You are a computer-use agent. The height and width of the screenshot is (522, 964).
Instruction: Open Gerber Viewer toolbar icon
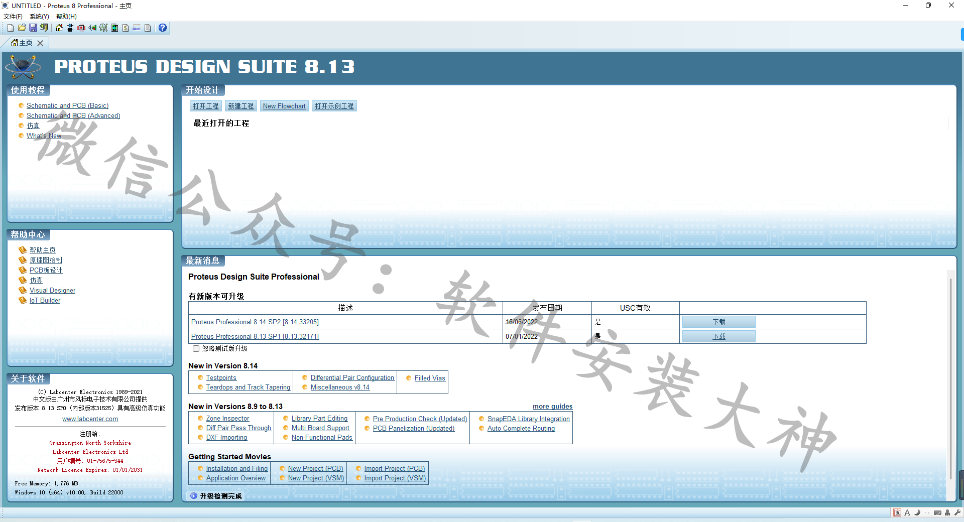click(103, 28)
